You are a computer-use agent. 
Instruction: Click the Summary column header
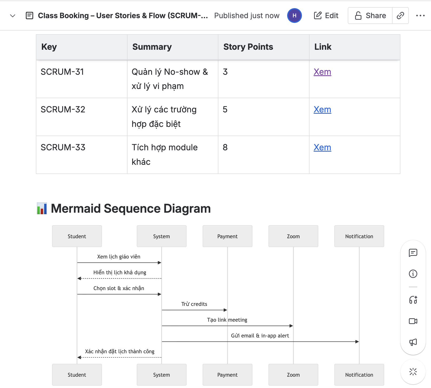tap(152, 47)
